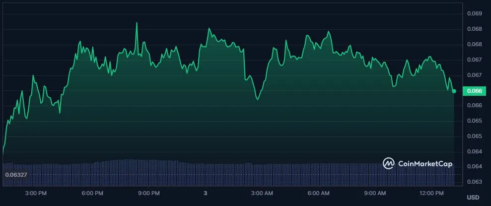The width and height of the screenshot is (491, 206).
Task: Click the plain 0.066 axis label below badge
Action: click(x=475, y=105)
